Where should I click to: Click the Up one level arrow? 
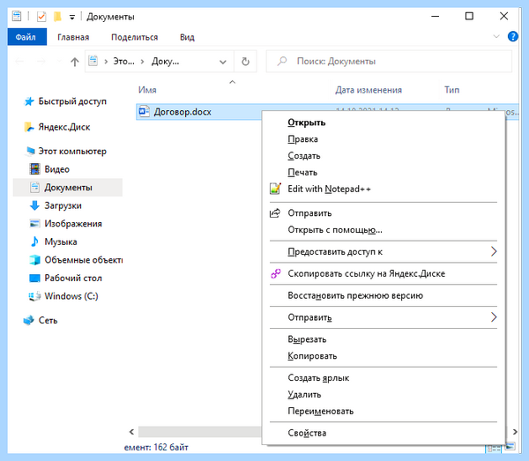(75, 62)
